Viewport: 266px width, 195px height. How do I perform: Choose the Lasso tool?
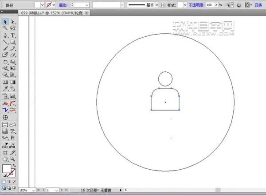pyautogui.click(x=13, y=28)
